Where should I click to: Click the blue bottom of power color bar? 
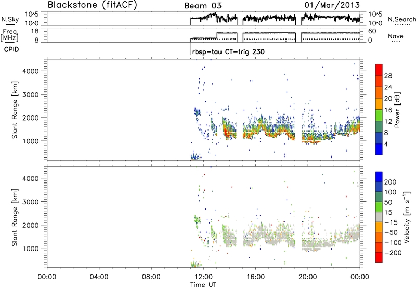(379, 149)
